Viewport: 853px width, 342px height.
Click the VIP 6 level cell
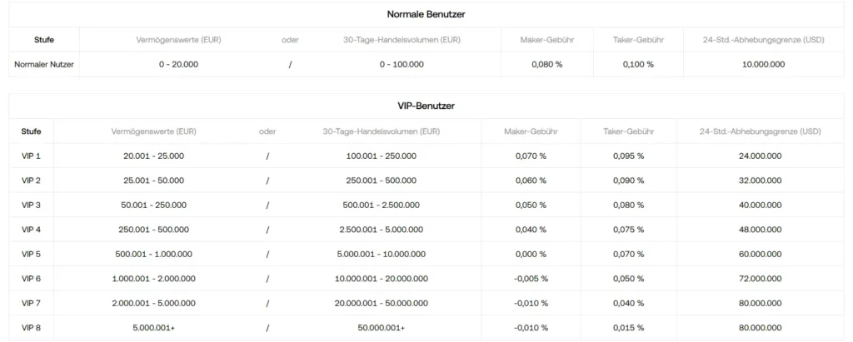tap(32, 279)
